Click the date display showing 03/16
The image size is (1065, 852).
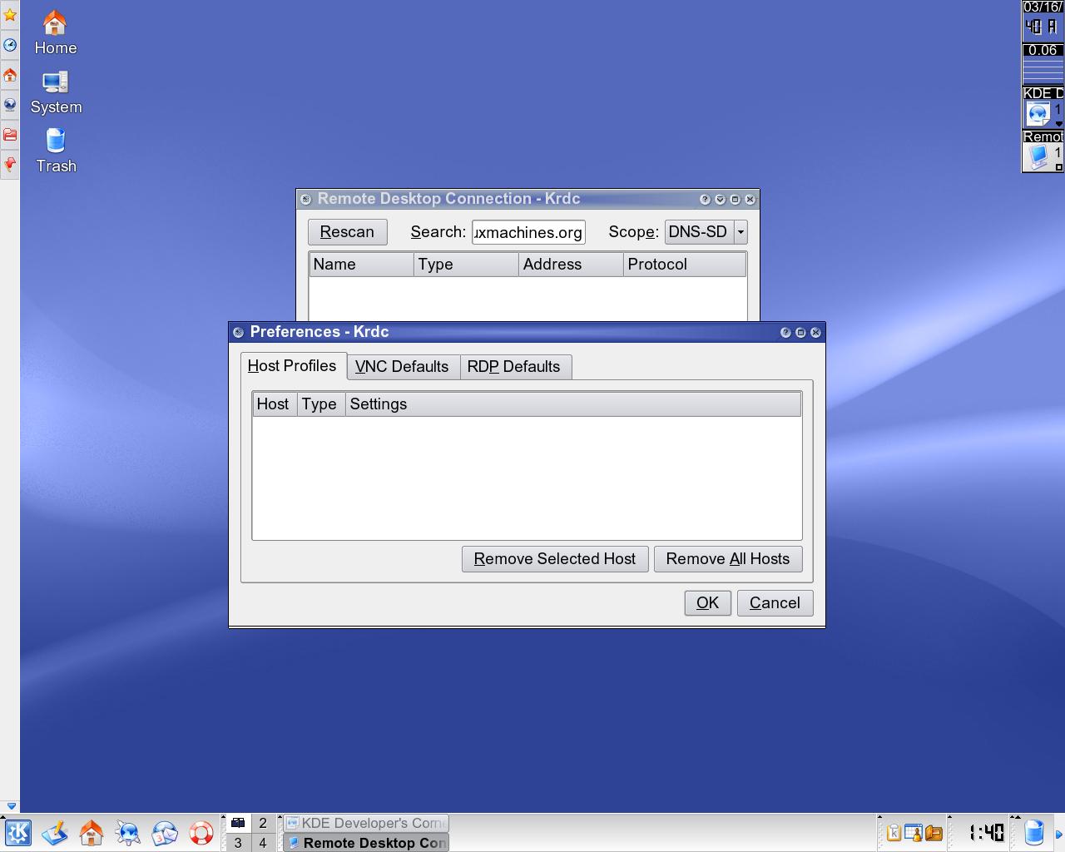tap(1043, 7)
